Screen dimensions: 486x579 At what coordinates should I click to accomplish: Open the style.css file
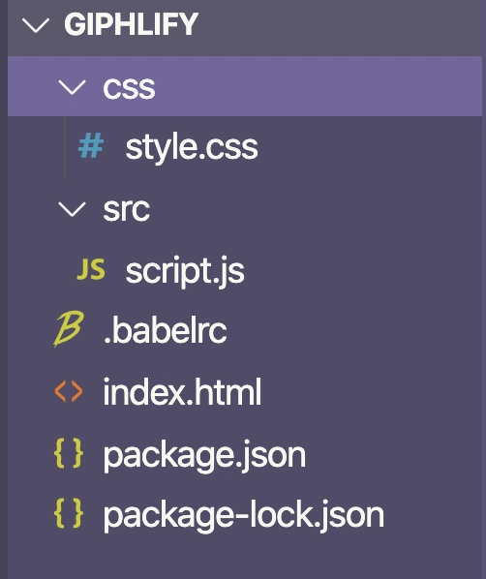(192, 148)
